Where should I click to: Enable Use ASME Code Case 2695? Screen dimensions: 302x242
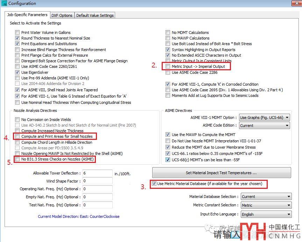click(168, 90)
